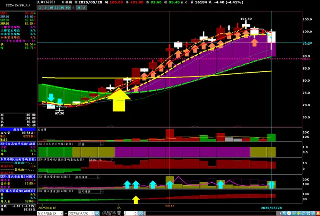Screen dimensions: 320x216
Task: Click the 88.86 magenta price level label
Action: pos(306,59)
